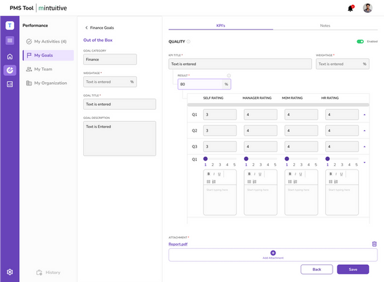Delete the Report.pdf attachment
The width and height of the screenshot is (384, 282).
click(374, 243)
